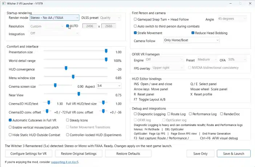Click the Cinema screen size slider handle
Image resolution: width=255 pixels, height=167 pixels.
(55, 85)
